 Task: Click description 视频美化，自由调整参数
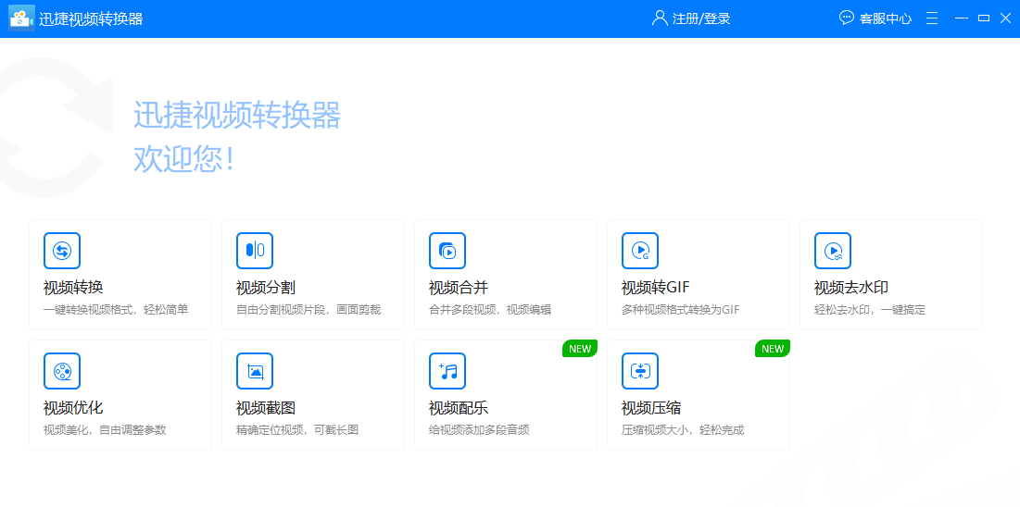coord(105,430)
